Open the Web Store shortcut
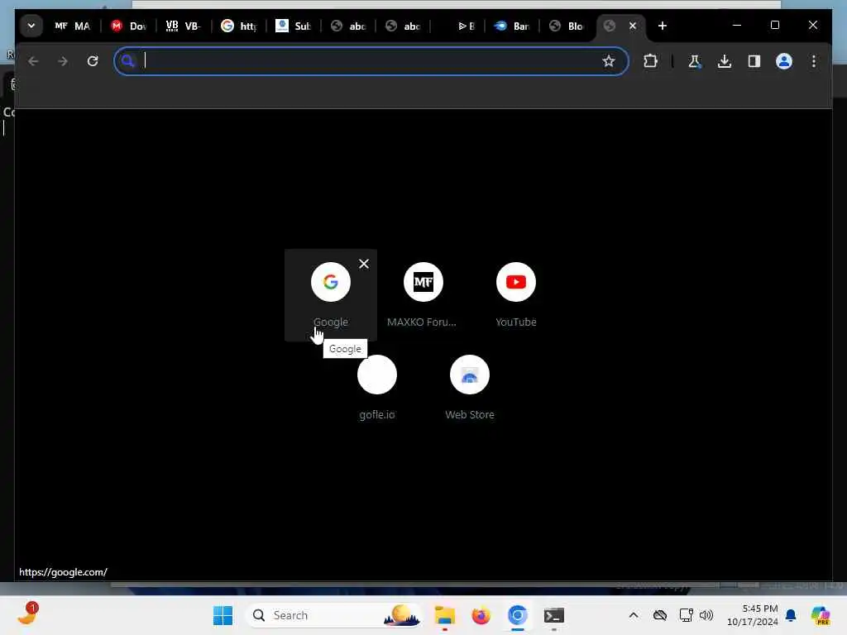 pyautogui.click(x=470, y=388)
